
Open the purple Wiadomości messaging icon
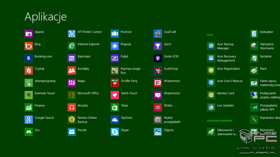click(x=157, y=95)
